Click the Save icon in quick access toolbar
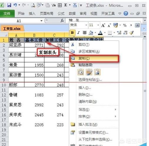Screen dimensions: 149x146 (x=9, y=5)
